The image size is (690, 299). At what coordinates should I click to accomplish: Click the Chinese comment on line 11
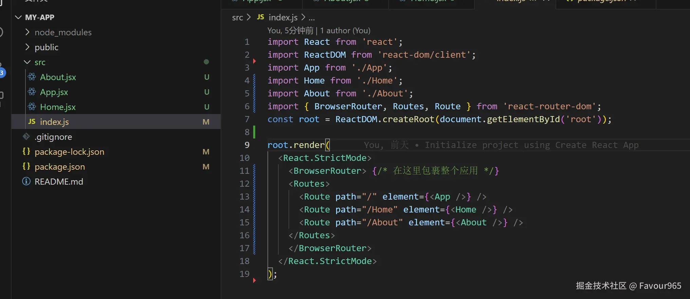point(436,170)
